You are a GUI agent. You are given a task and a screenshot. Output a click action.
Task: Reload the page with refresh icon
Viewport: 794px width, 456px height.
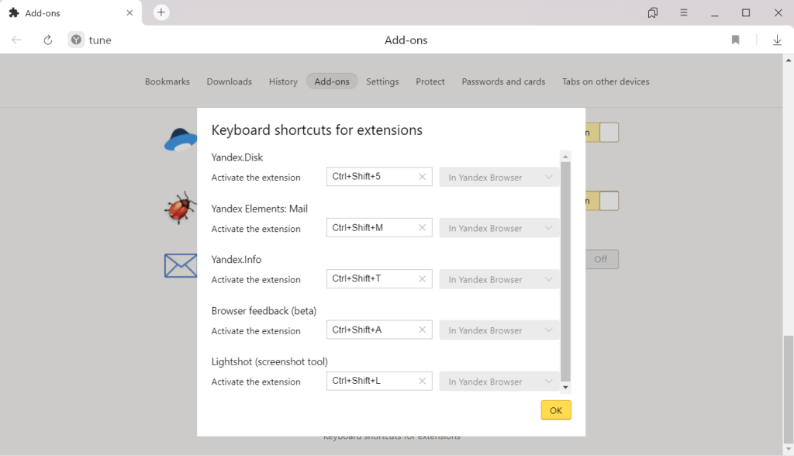tap(48, 40)
